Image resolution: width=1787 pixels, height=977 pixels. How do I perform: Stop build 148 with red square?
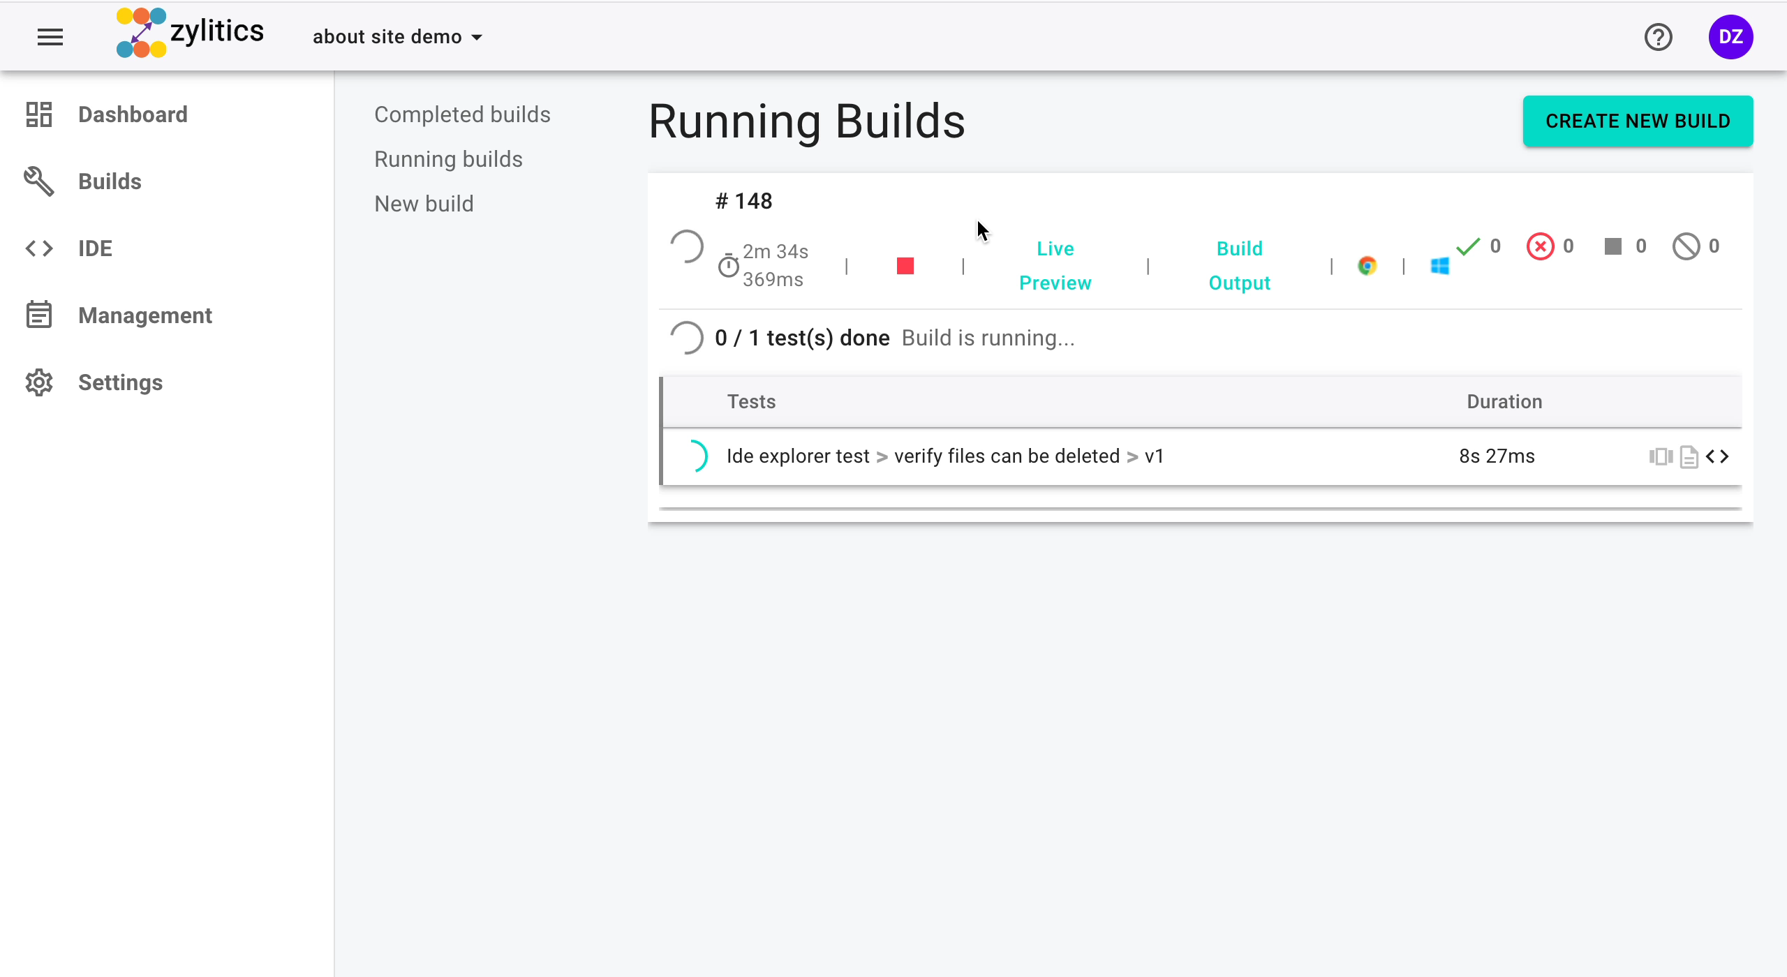point(905,266)
